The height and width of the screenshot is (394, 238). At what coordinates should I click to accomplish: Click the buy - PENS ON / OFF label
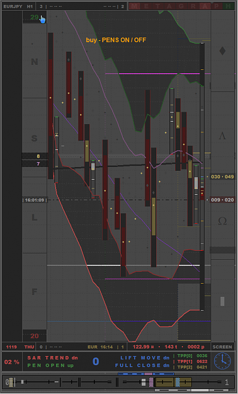click(116, 40)
